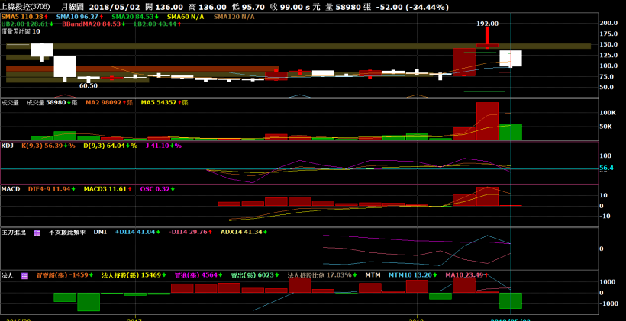Click the large green bar in 法人 panel
Viewport: 626px width, 321px height.
click(88, 301)
